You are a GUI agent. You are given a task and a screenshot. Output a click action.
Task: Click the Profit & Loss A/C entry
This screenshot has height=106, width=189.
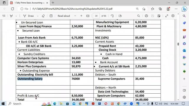point(28,96)
